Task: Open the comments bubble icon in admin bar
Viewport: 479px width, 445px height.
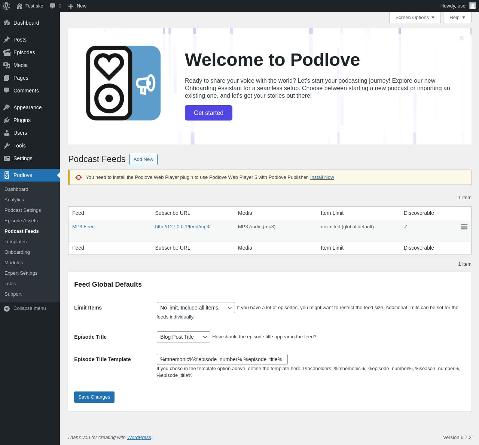Action: 53,6
